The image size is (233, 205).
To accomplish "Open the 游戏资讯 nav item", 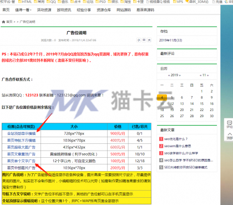I will pos(64,10).
